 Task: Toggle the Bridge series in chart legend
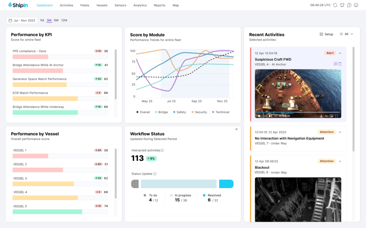click(x=161, y=112)
